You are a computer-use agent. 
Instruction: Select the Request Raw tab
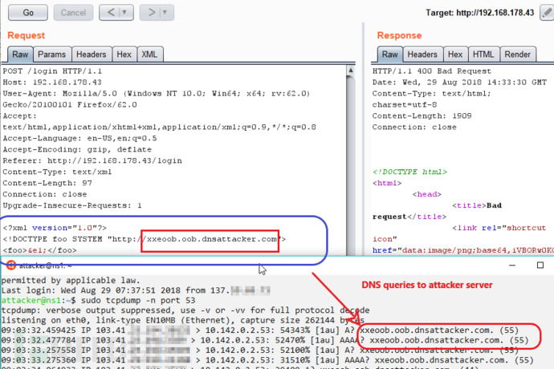tap(20, 55)
